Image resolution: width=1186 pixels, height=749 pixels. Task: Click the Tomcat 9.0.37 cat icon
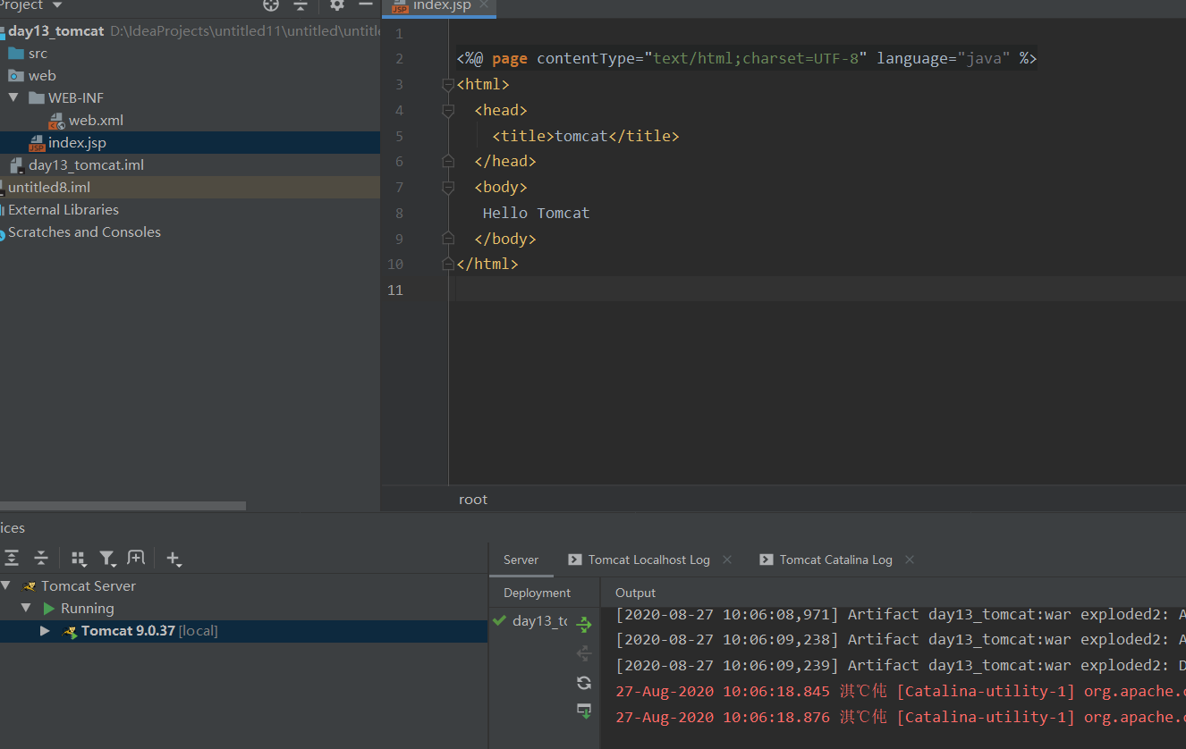click(70, 631)
